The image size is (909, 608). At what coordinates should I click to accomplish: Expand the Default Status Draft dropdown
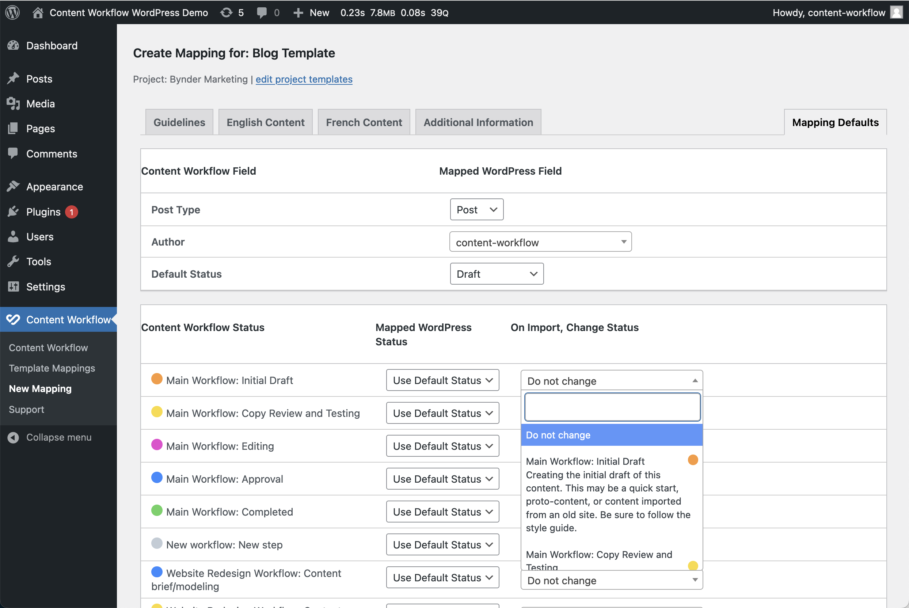(496, 274)
